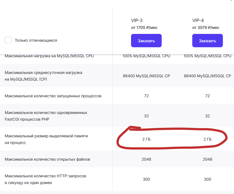Click the 2048 value in VIP-3 column
234x194 pixels.
(146, 159)
